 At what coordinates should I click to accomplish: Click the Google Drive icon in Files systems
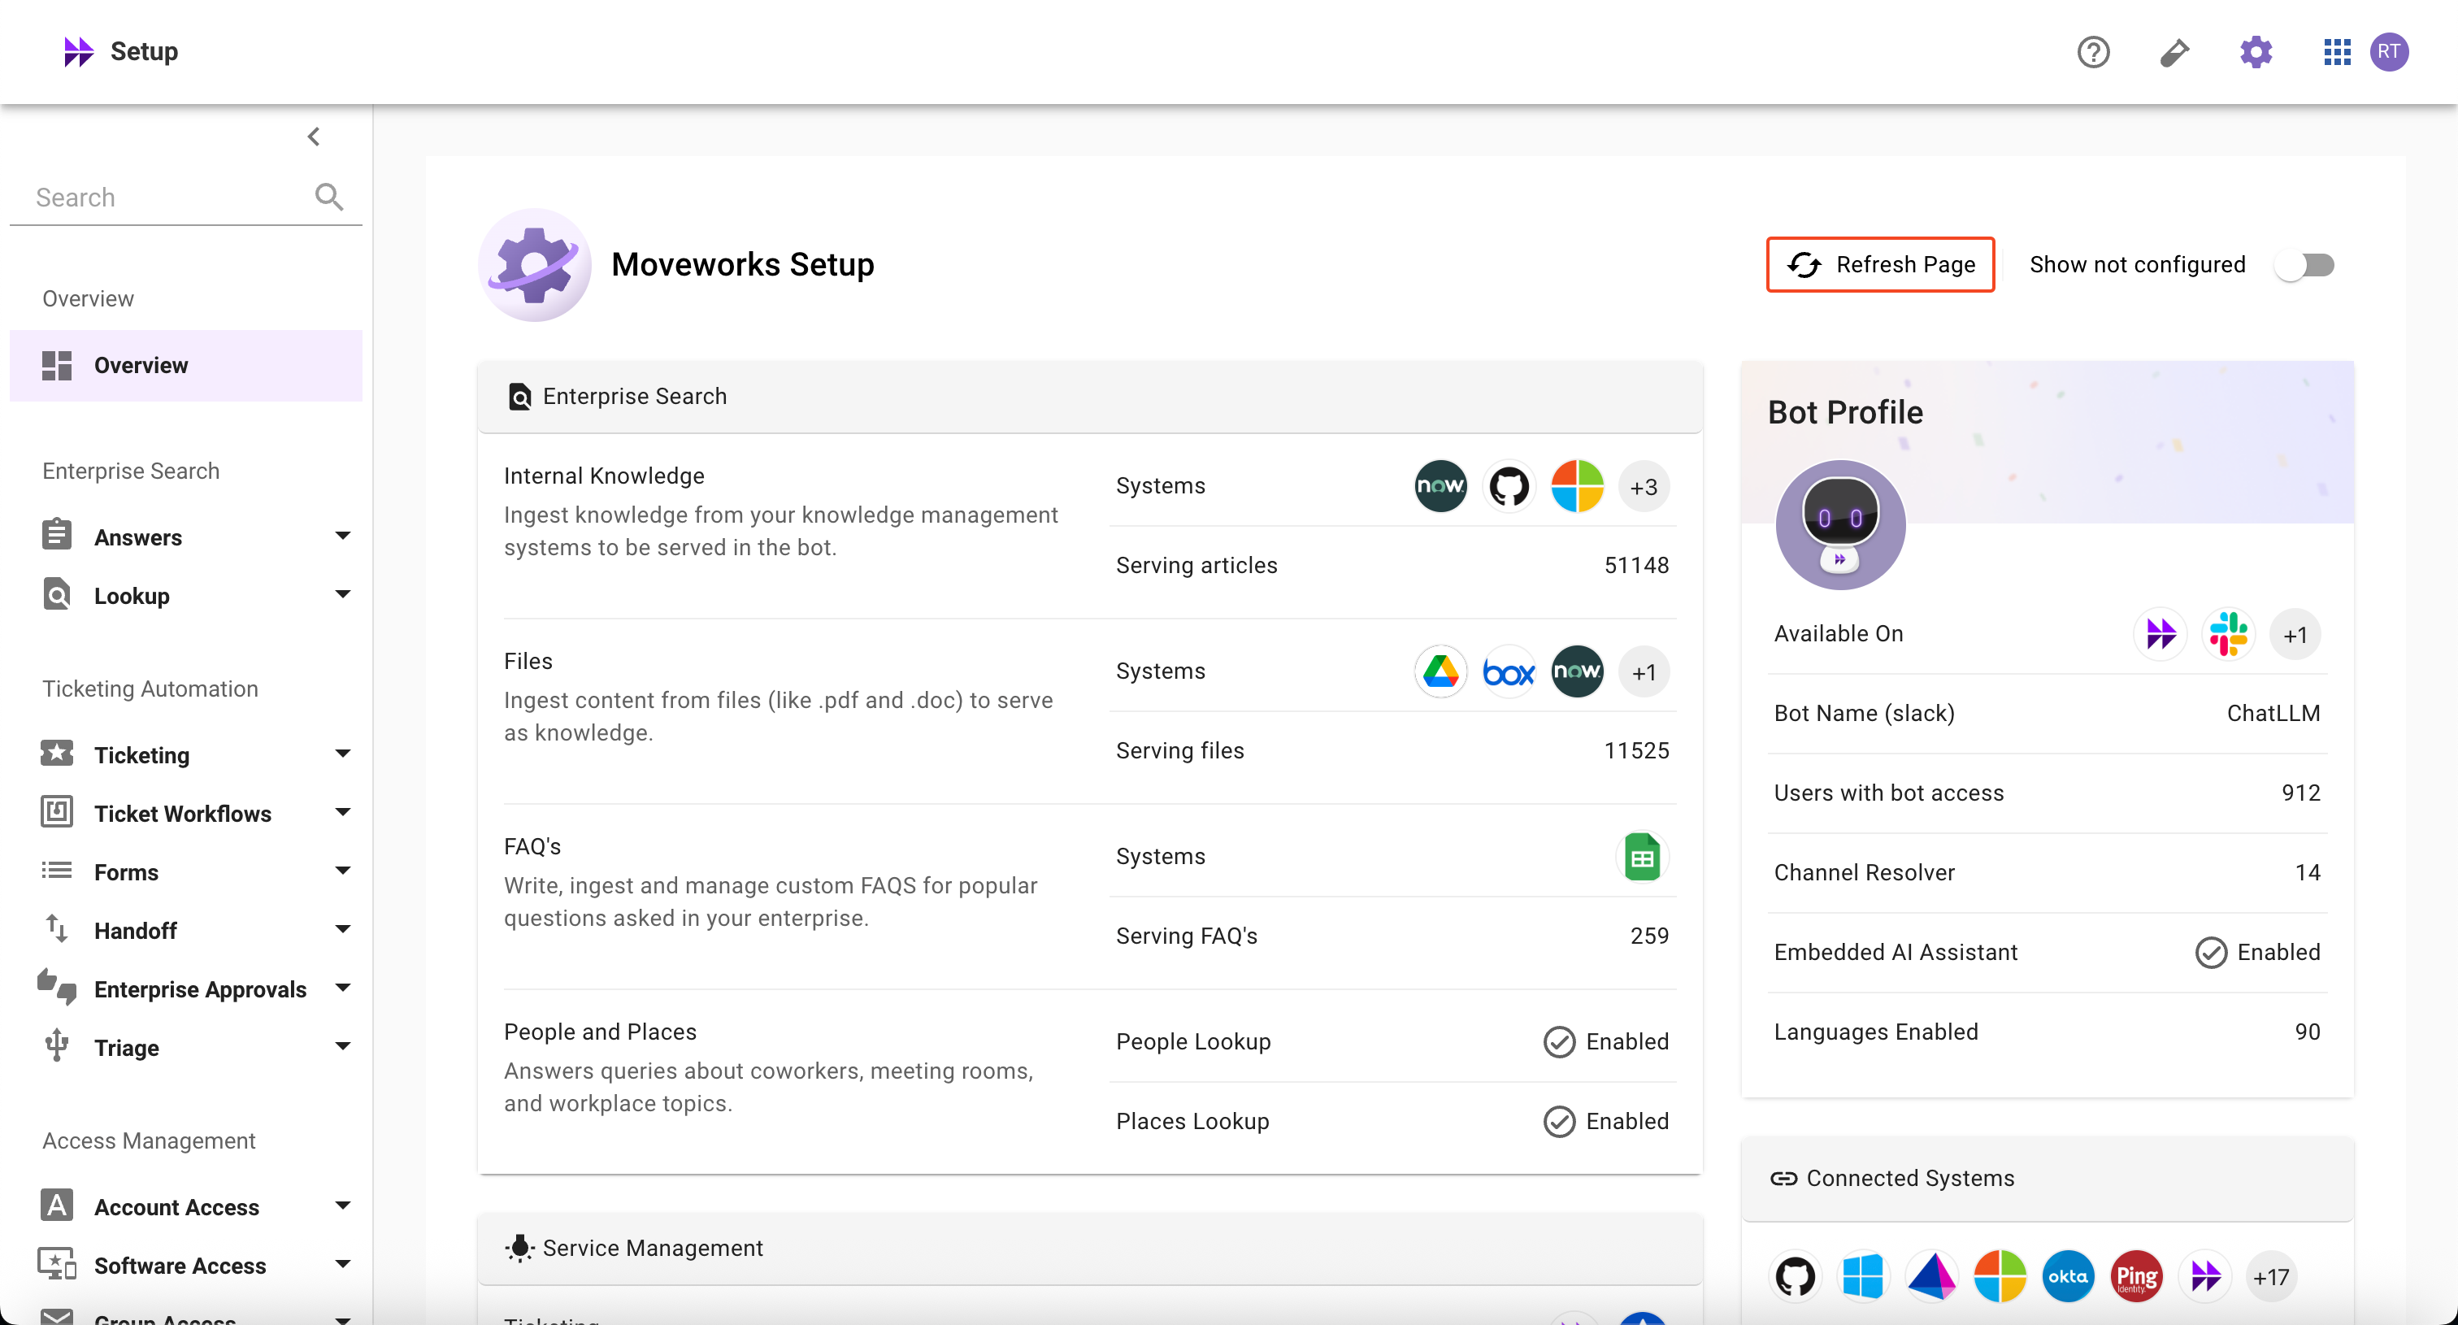tap(1440, 671)
